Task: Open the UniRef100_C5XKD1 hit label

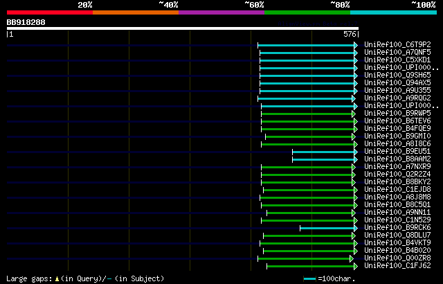Action: (397, 60)
